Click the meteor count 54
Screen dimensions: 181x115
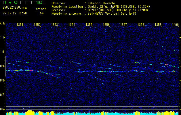click(42, 13)
